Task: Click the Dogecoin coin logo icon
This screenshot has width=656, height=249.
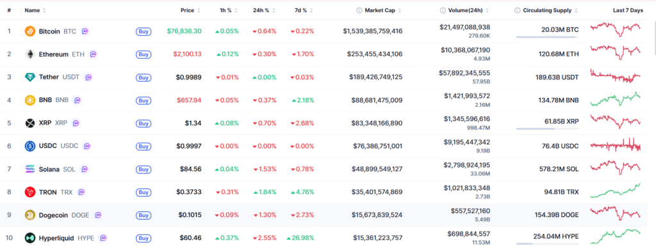Action: click(x=30, y=215)
